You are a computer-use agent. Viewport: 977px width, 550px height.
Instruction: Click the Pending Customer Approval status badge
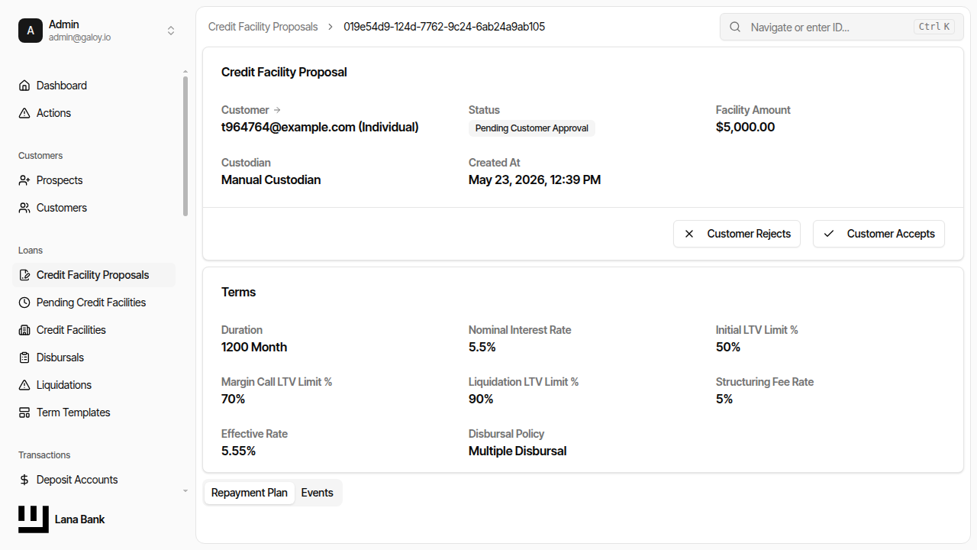pyautogui.click(x=532, y=128)
